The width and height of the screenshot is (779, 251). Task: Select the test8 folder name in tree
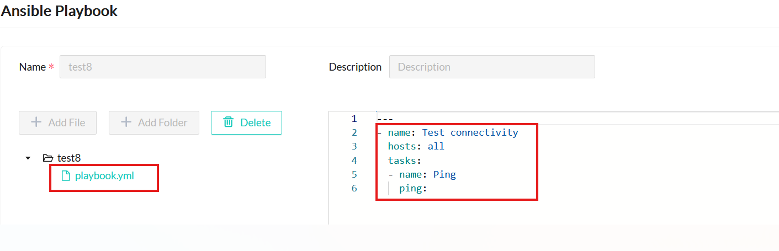[x=69, y=158]
